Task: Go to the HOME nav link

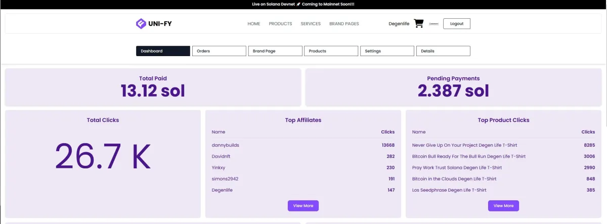Action: (254, 24)
